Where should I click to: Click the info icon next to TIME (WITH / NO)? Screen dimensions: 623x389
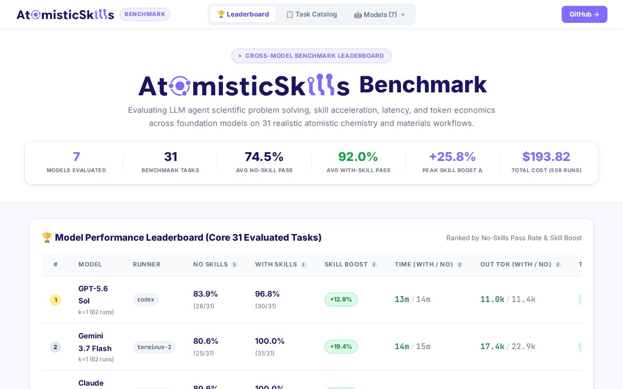(459, 265)
